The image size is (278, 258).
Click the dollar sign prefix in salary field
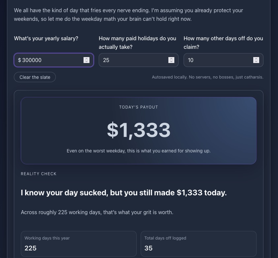tap(19, 60)
